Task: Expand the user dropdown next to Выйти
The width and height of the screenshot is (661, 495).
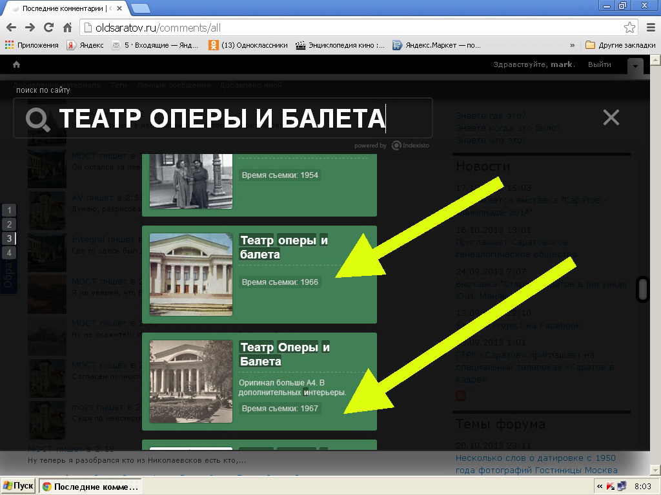Action: [635, 66]
